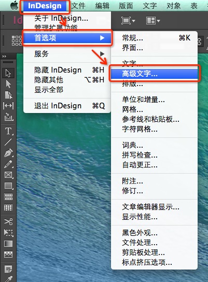Image resolution: width=208 pixels, height=282 pixels.
Task: Open 黑色外观... preferences
Action: coord(155,233)
